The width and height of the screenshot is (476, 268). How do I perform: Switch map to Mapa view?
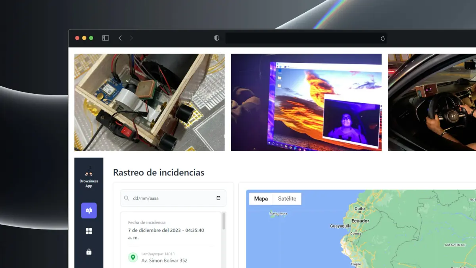[261, 199]
